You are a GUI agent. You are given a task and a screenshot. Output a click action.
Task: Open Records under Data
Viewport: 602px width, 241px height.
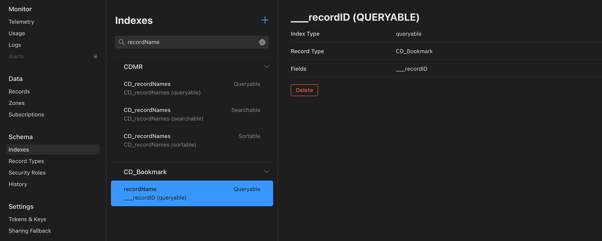(x=19, y=92)
